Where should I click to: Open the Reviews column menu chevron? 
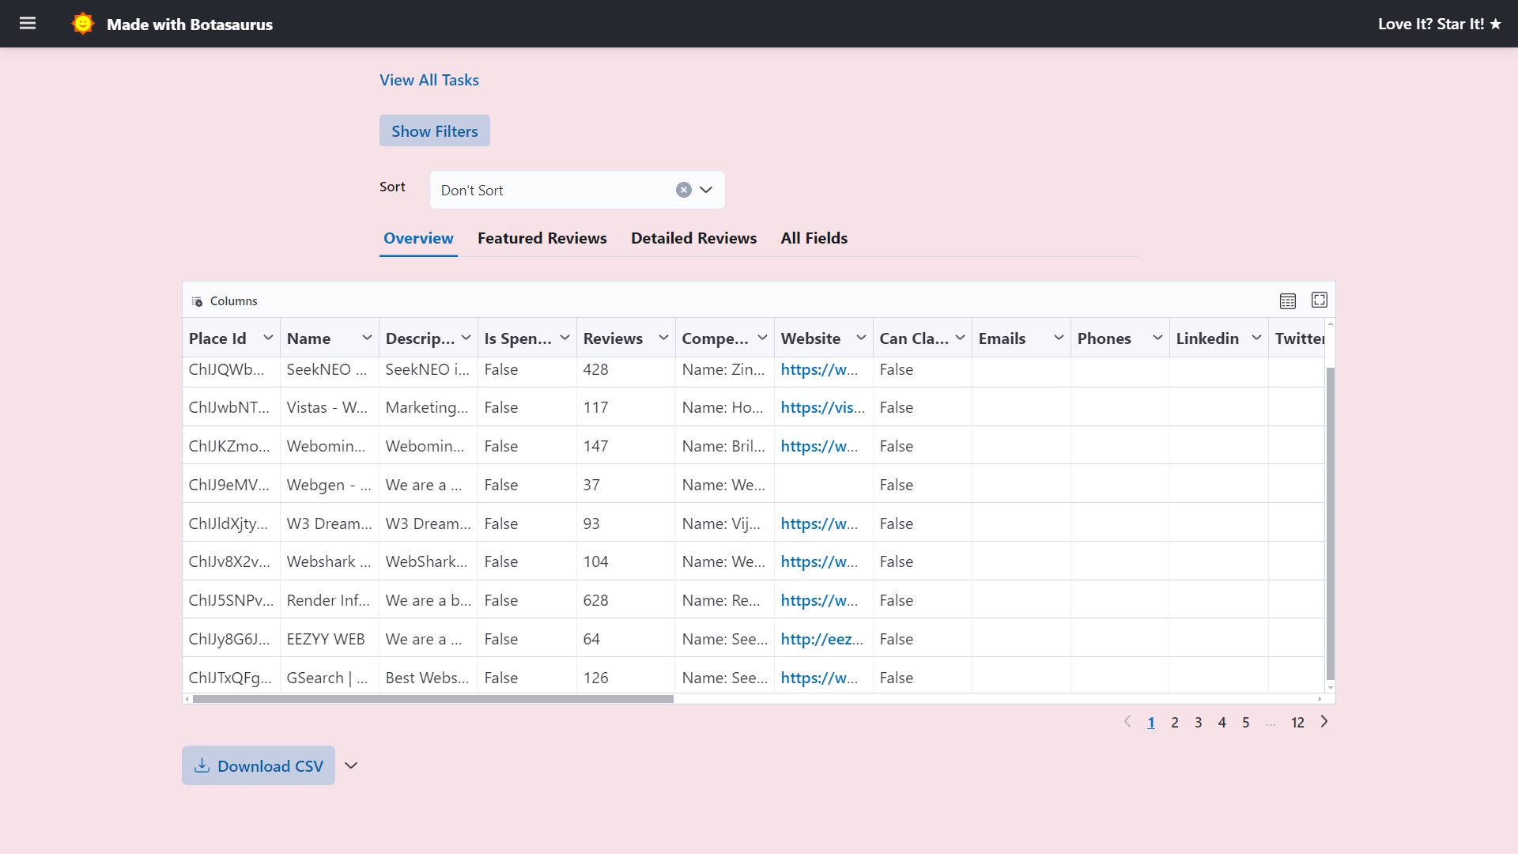[663, 338]
